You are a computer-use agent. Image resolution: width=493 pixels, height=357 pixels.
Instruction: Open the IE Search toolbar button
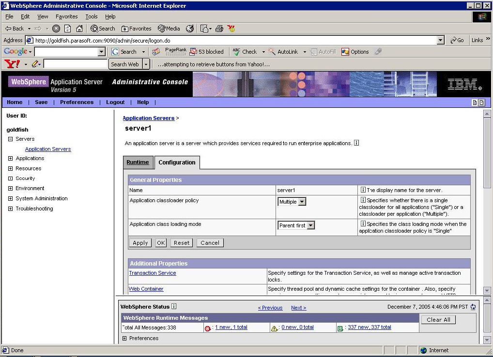coord(103,29)
